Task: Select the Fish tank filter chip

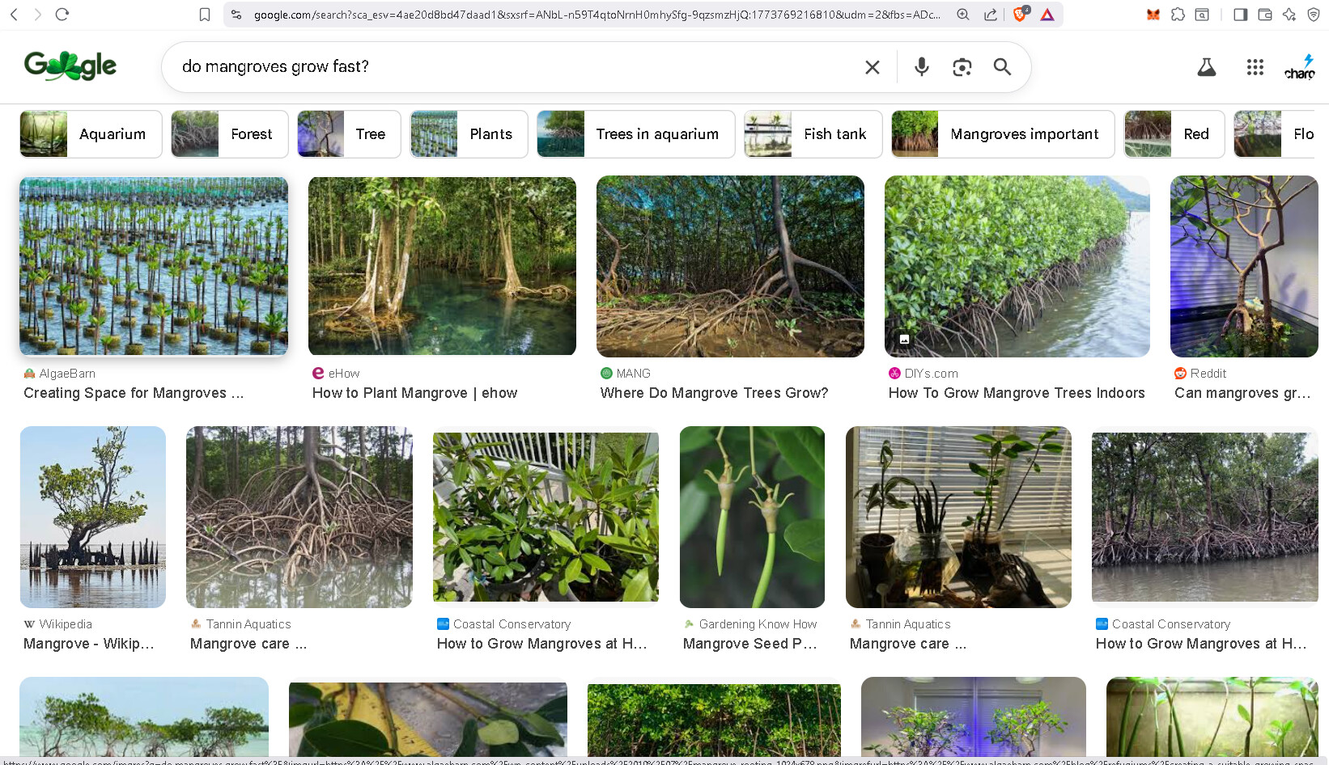Action: pyautogui.click(x=813, y=134)
